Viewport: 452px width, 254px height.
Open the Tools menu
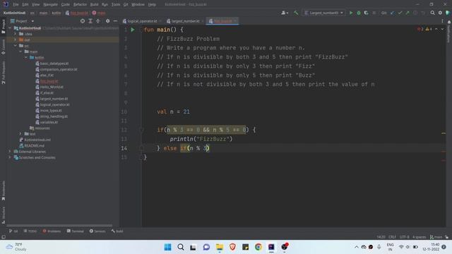pos(116,5)
